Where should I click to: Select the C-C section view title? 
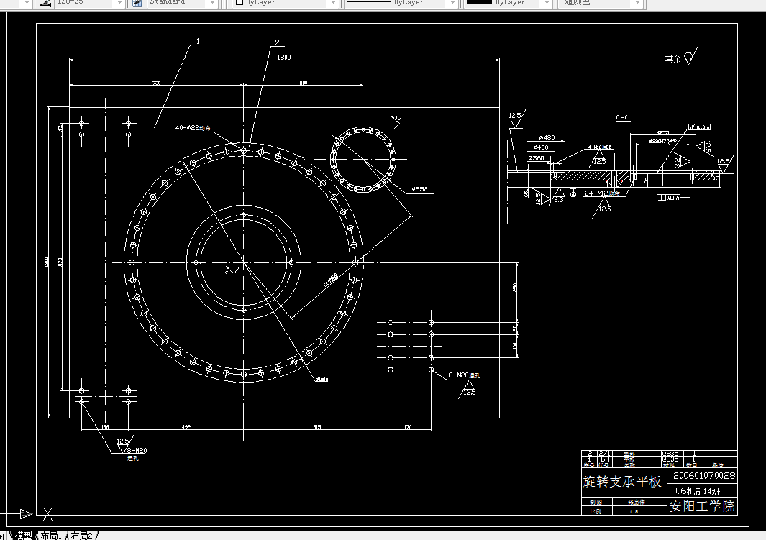622,117
